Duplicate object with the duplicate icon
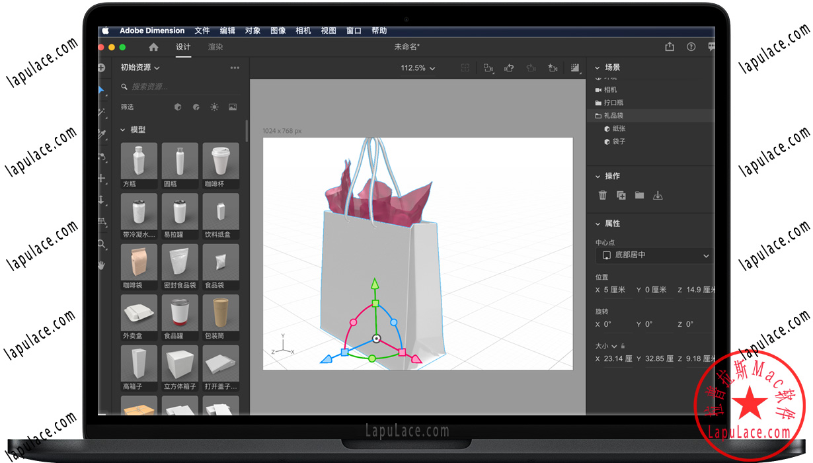 620,195
